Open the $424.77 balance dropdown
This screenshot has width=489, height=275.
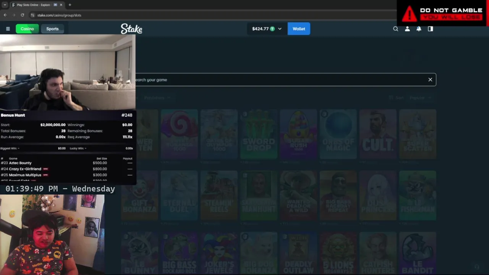267,29
